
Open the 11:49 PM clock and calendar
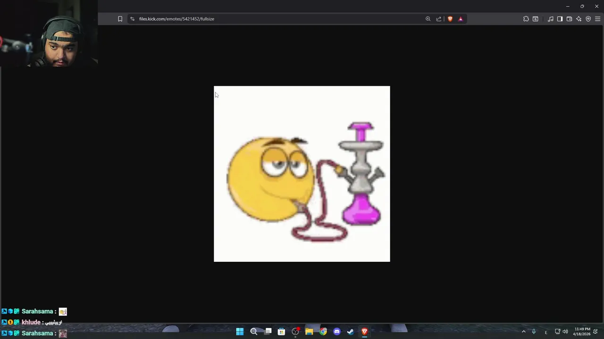(x=582, y=331)
